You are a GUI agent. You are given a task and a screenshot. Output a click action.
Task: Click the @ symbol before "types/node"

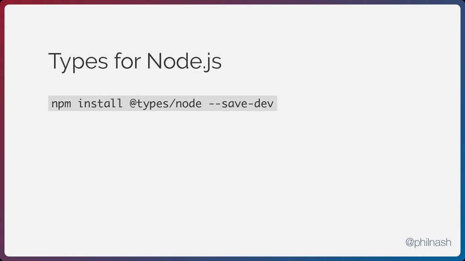pyautogui.click(x=133, y=104)
